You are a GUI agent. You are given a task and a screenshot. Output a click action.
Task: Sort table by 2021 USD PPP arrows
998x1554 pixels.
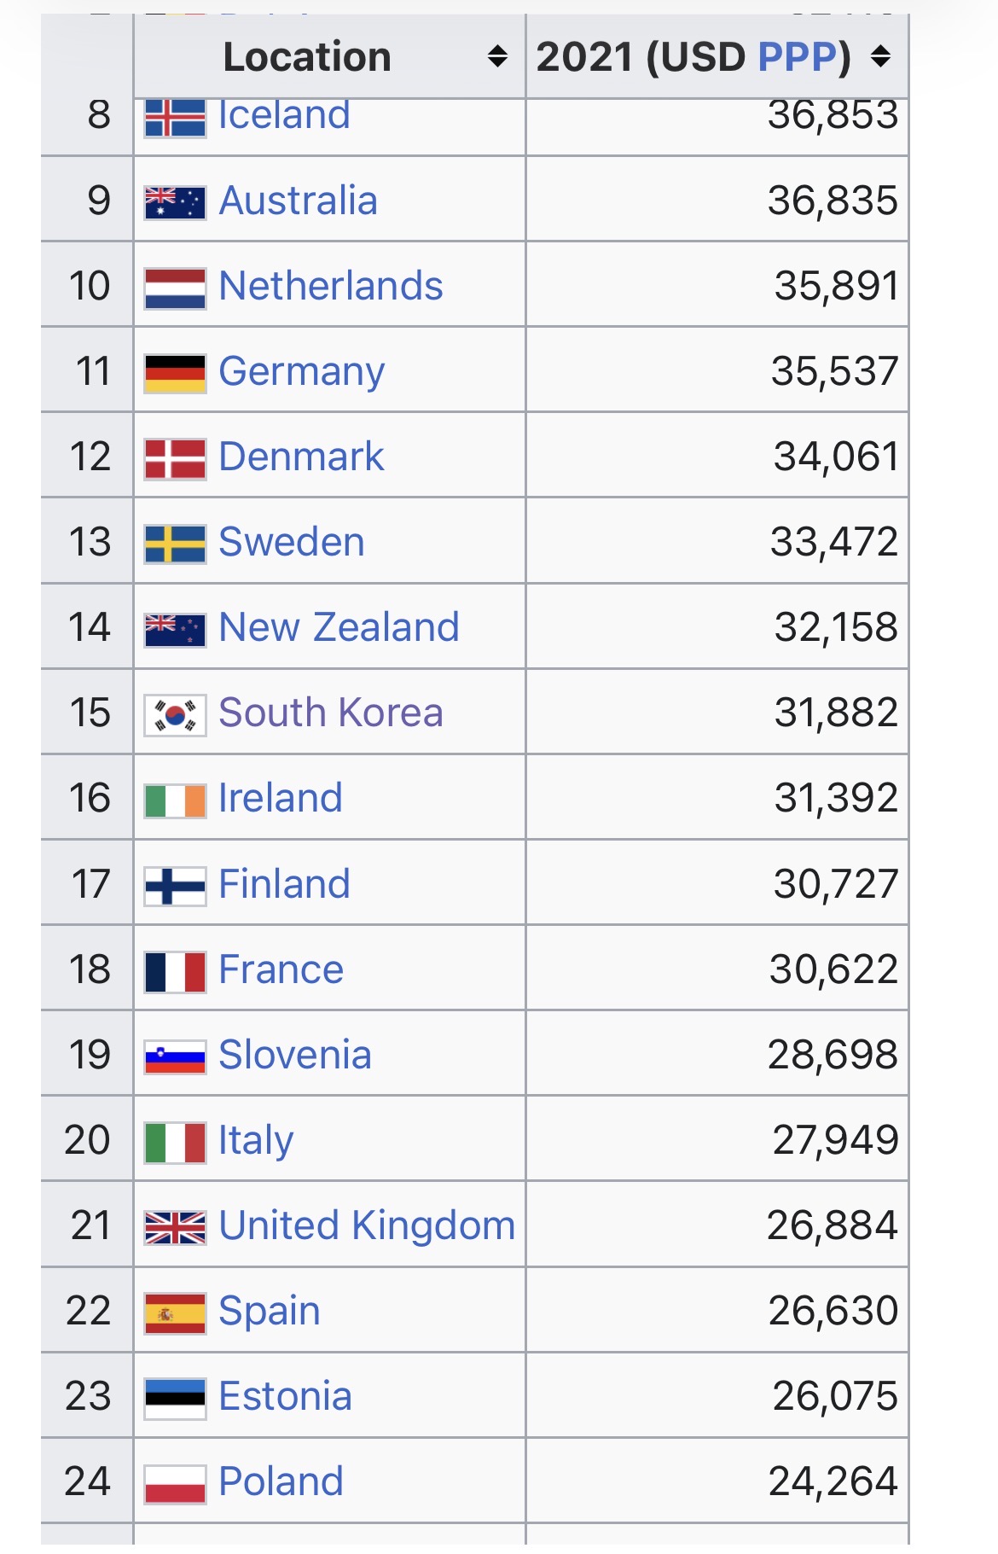click(x=881, y=57)
